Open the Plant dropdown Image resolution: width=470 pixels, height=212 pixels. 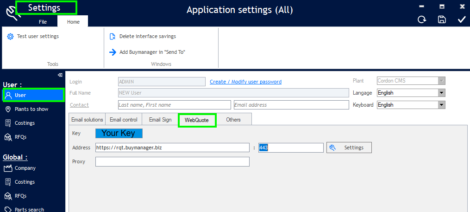441,81
